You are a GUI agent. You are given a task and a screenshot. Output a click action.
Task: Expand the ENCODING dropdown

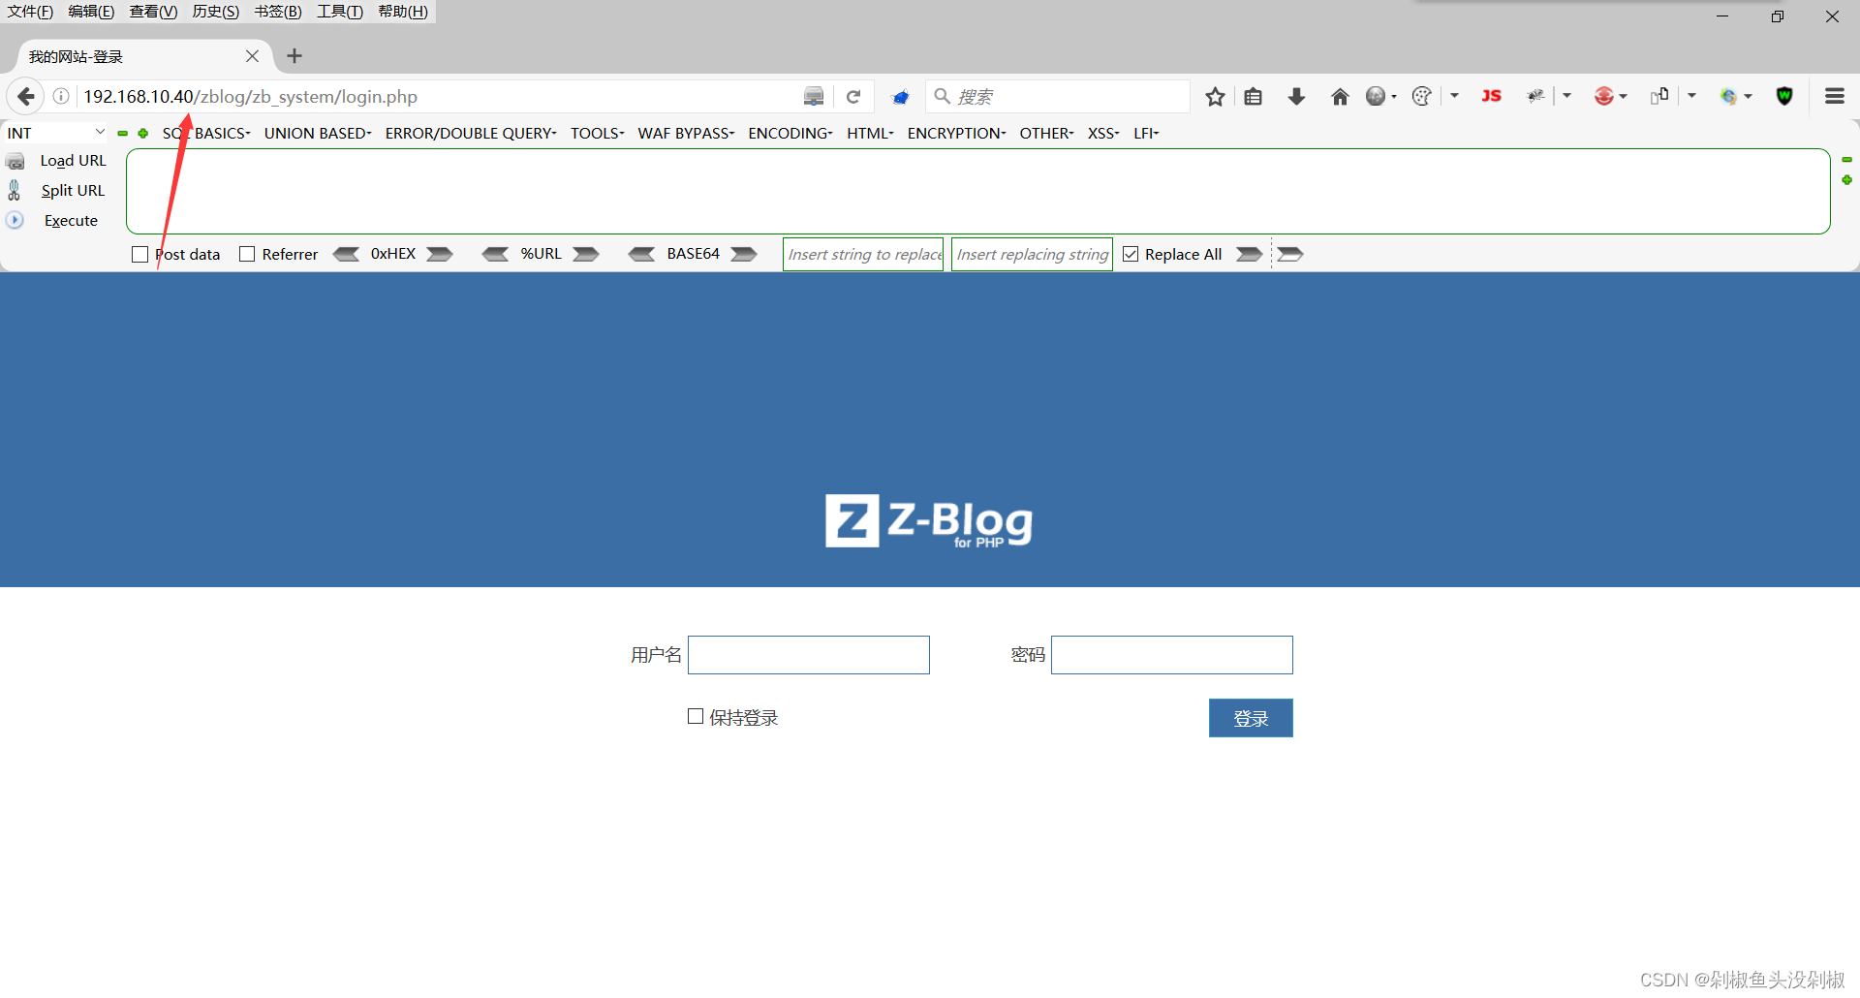790,133
